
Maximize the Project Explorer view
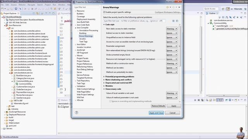(x=53, y=14)
